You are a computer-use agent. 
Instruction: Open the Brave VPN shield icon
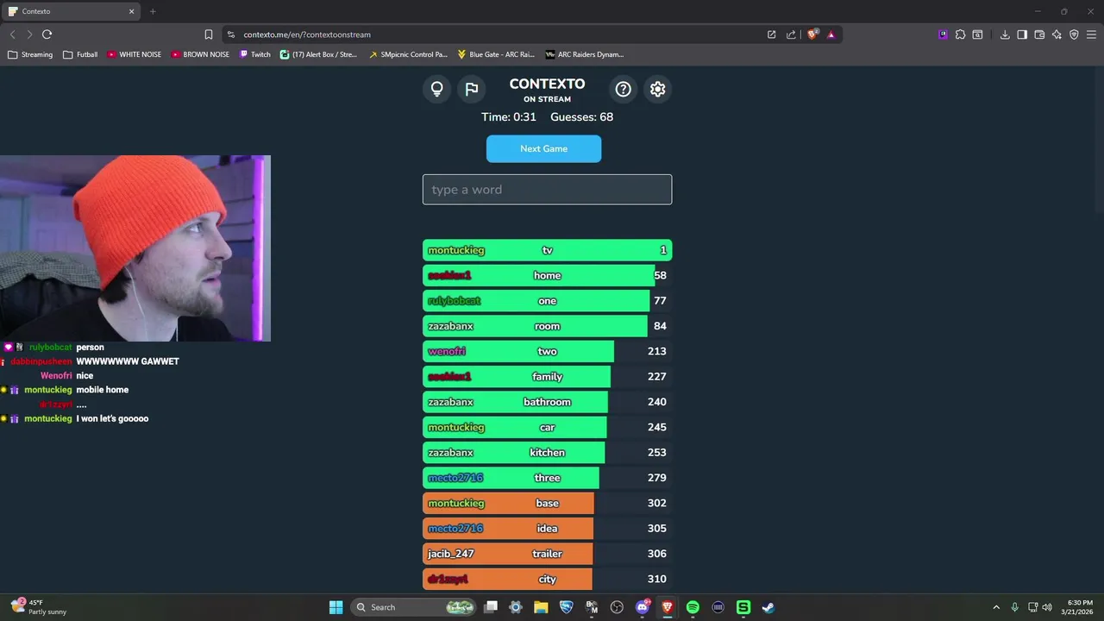click(x=1074, y=34)
